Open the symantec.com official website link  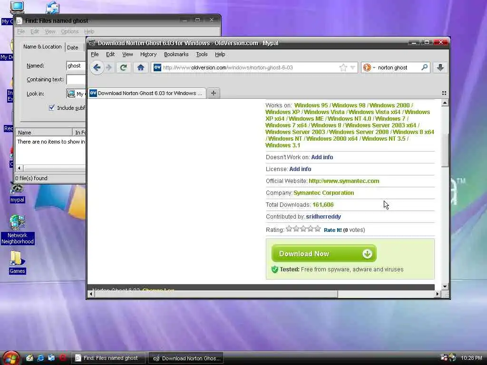click(x=344, y=181)
